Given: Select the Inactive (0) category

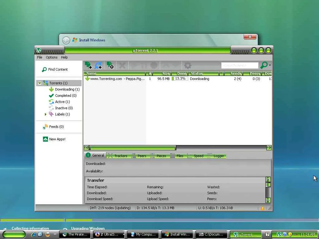Looking at the screenshot, I should pyautogui.click(x=64, y=108).
